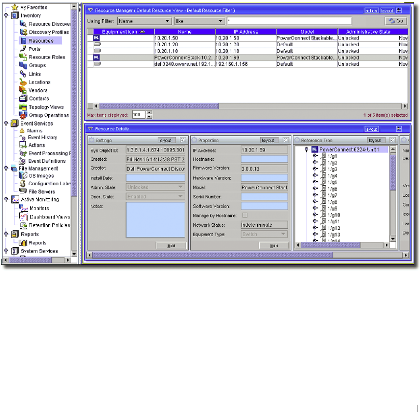Click Edit button in Properties panel
420x412 pixels.
273,245
